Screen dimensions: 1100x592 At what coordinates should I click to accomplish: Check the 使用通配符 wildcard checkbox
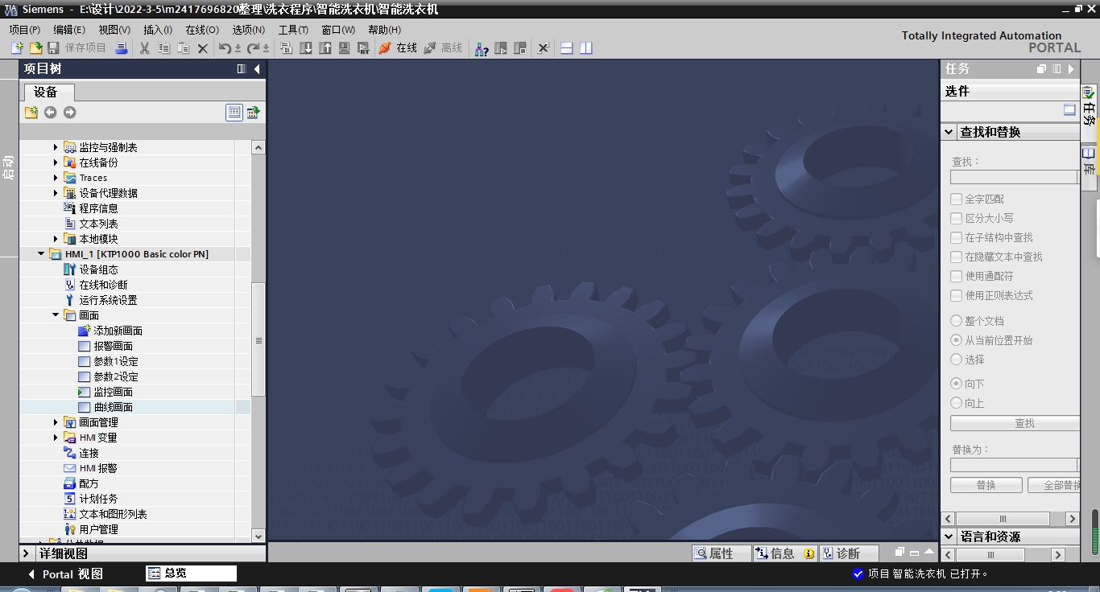coord(957,276)
